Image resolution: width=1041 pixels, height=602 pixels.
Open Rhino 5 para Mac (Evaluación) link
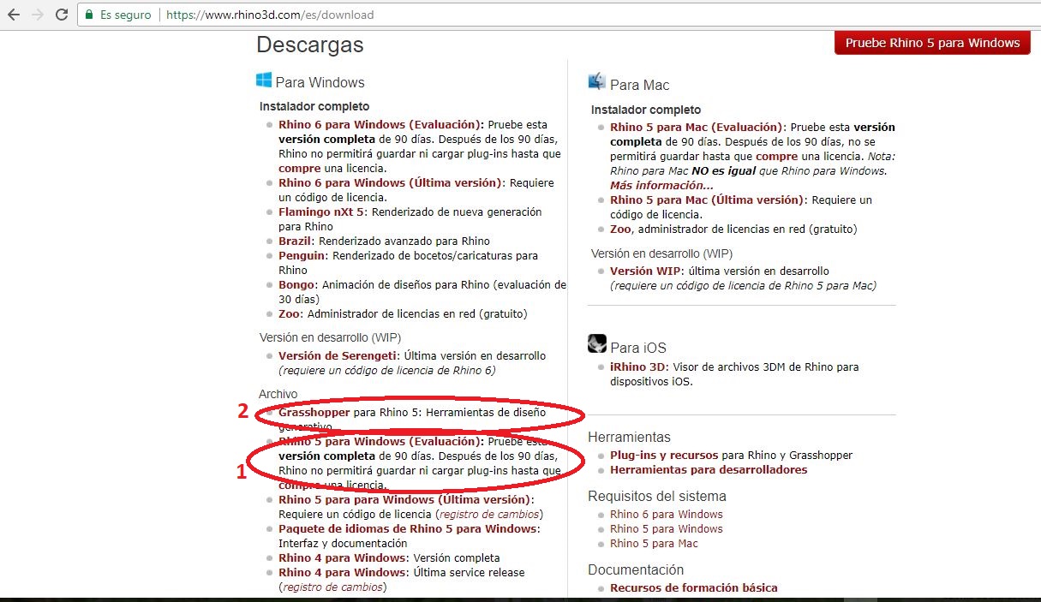697,127
